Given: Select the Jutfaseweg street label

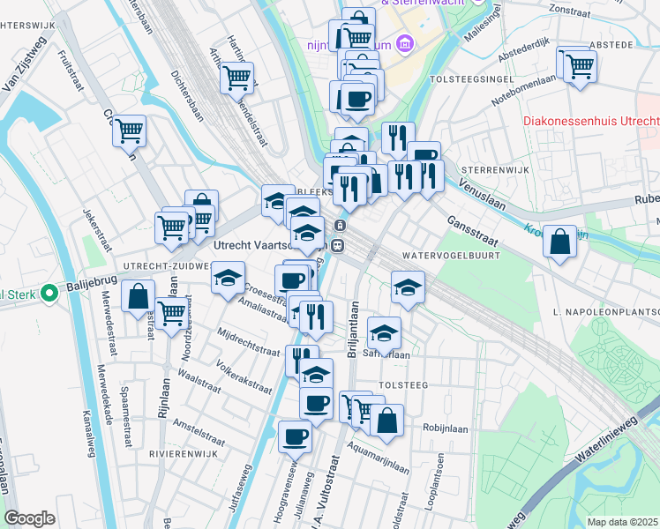Looking at the screenshot, I should coord(240,488).
